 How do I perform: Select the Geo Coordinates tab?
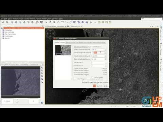[94, 47]
